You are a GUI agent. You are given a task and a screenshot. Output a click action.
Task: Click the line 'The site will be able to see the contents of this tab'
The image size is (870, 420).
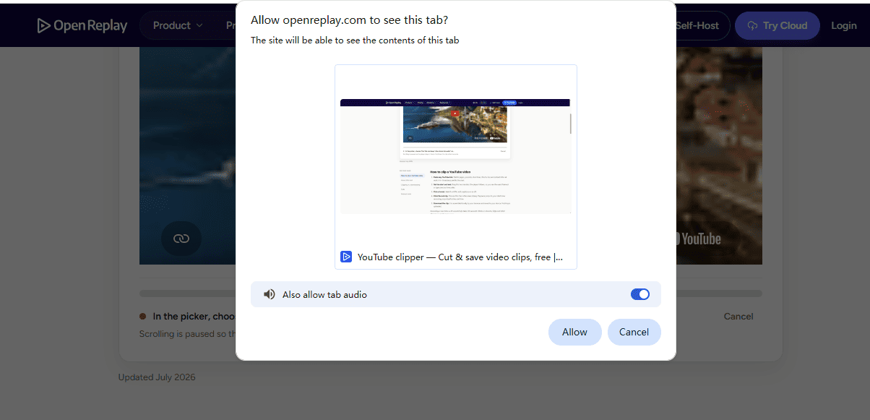(355, 40)
